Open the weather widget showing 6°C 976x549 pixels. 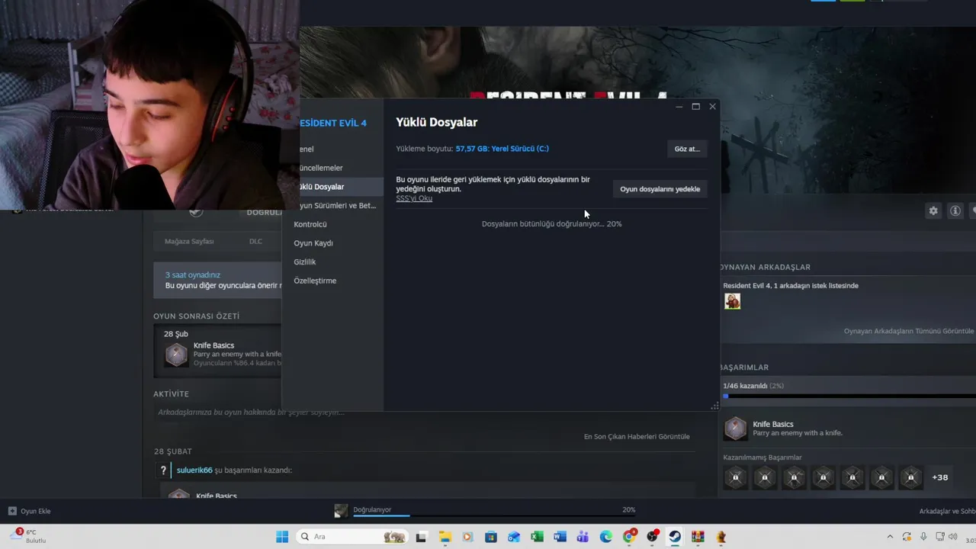pyautogui.click(x=28, y=536)
